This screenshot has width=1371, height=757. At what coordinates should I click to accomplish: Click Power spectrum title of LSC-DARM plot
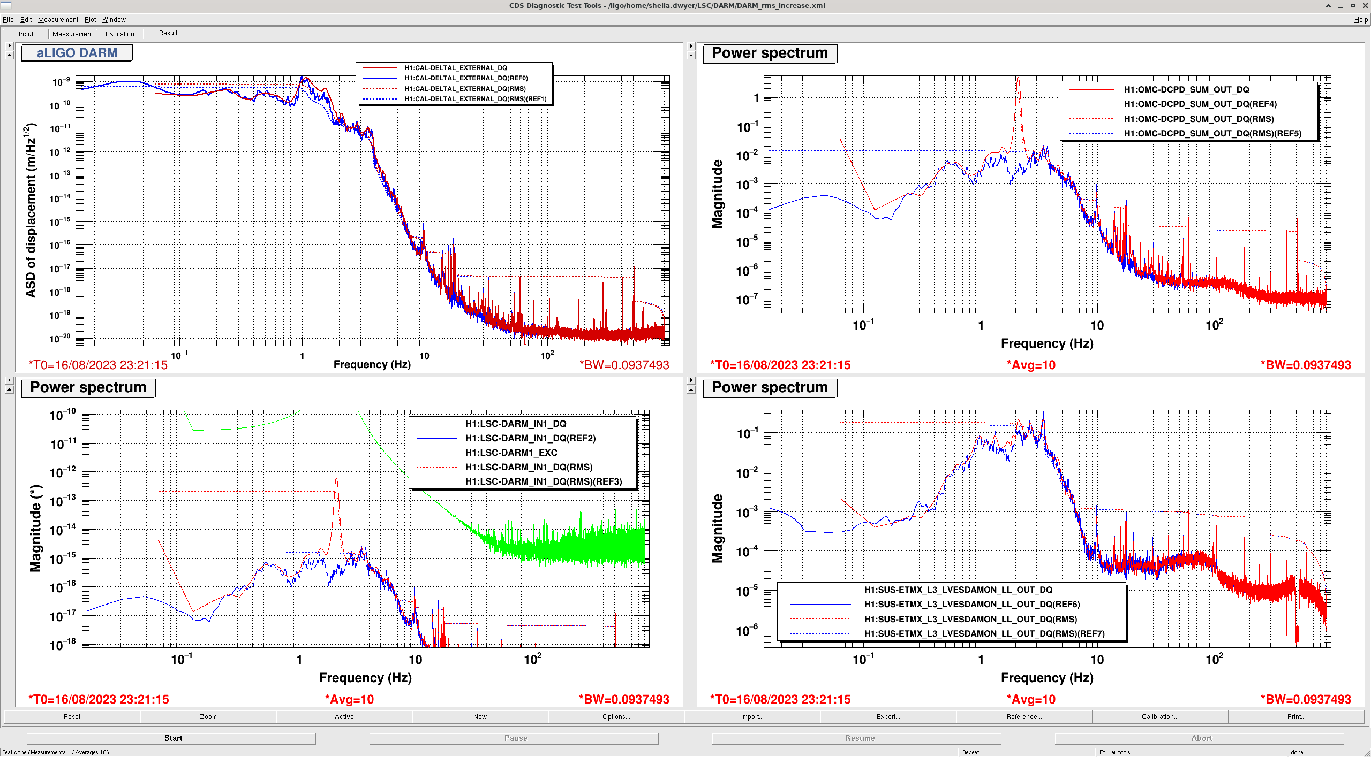click(x=88, y=387)
